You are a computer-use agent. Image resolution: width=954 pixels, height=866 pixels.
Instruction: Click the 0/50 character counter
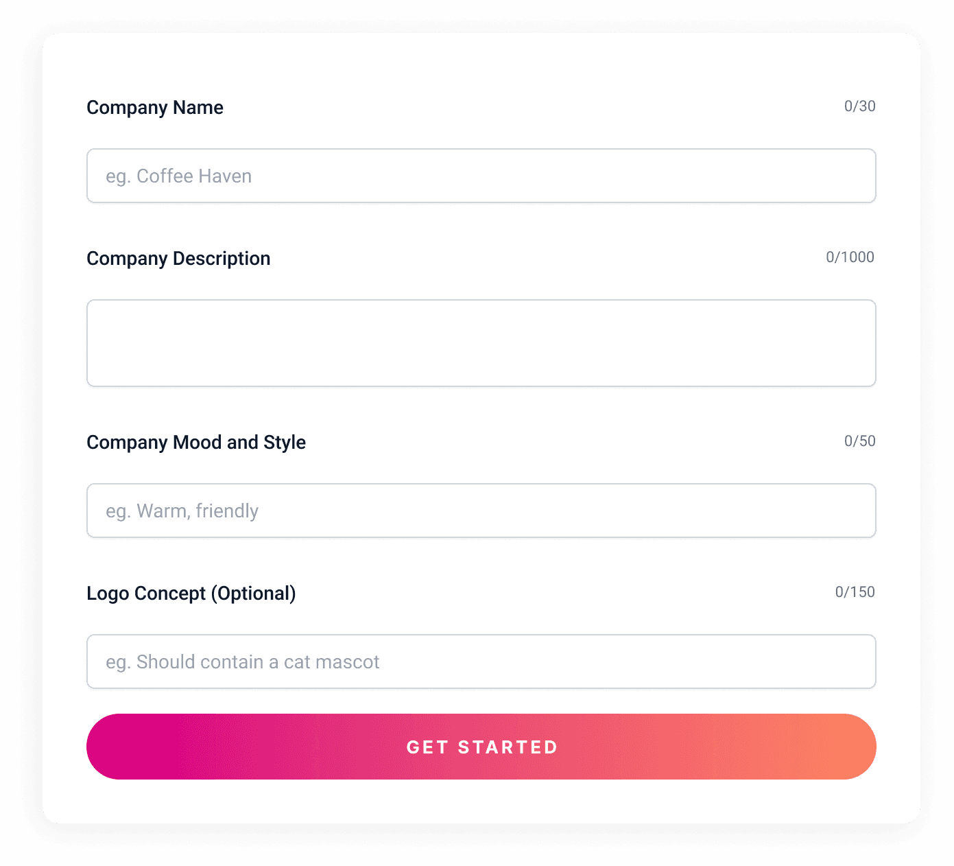tap(859, 441)
